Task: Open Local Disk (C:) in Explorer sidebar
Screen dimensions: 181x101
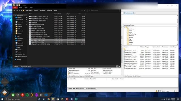Action: (21, 54)
